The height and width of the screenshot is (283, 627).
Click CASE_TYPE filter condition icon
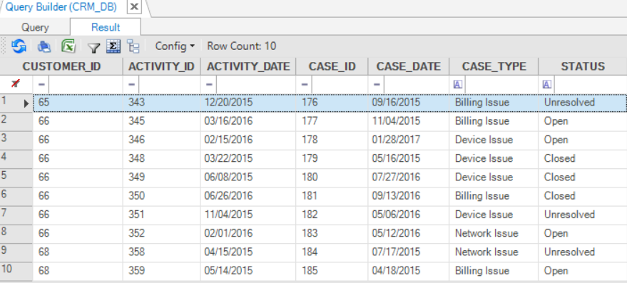(458, 84)
